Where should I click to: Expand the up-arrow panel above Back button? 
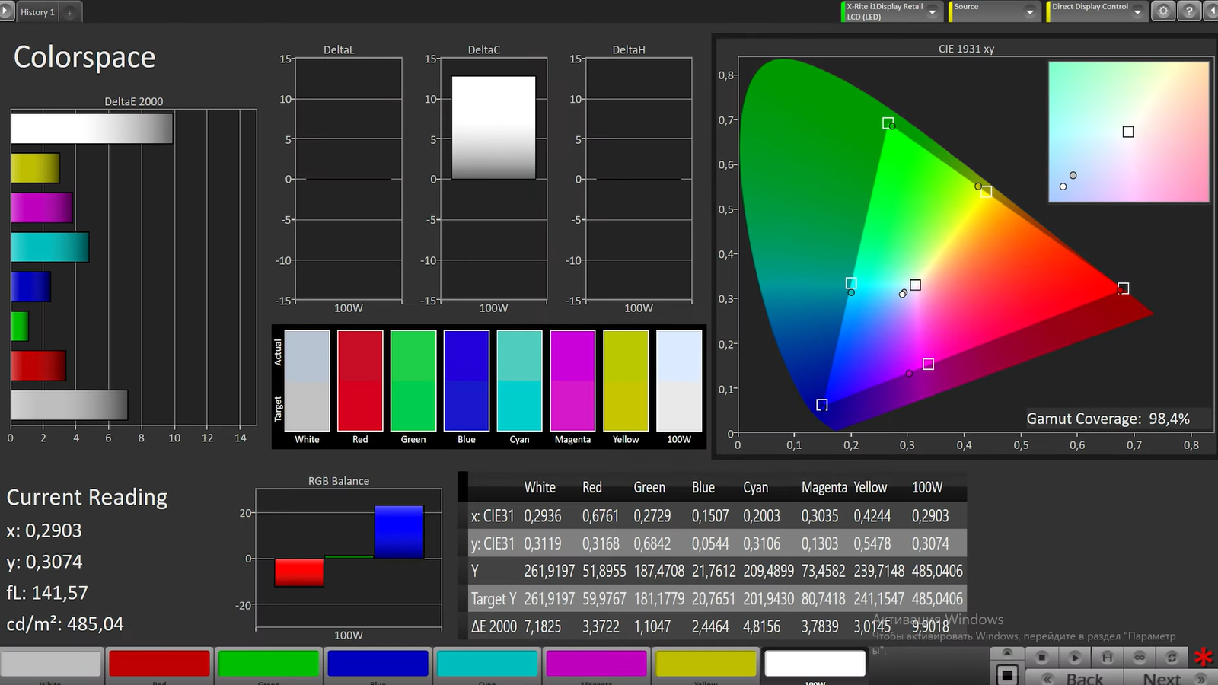coord(1006,654)
